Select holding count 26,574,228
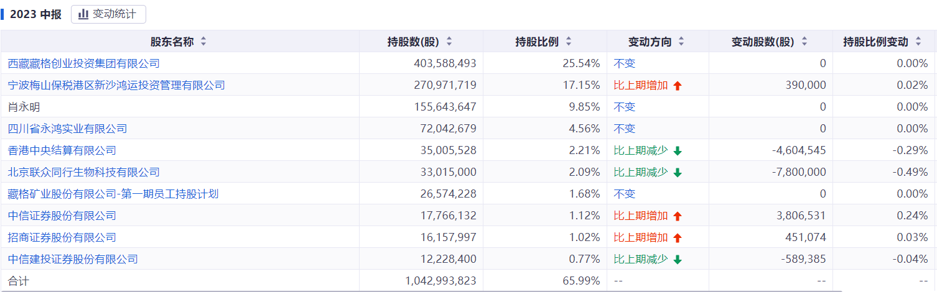The width and height of the screenshot is (937, 292). tap(448, 194)
